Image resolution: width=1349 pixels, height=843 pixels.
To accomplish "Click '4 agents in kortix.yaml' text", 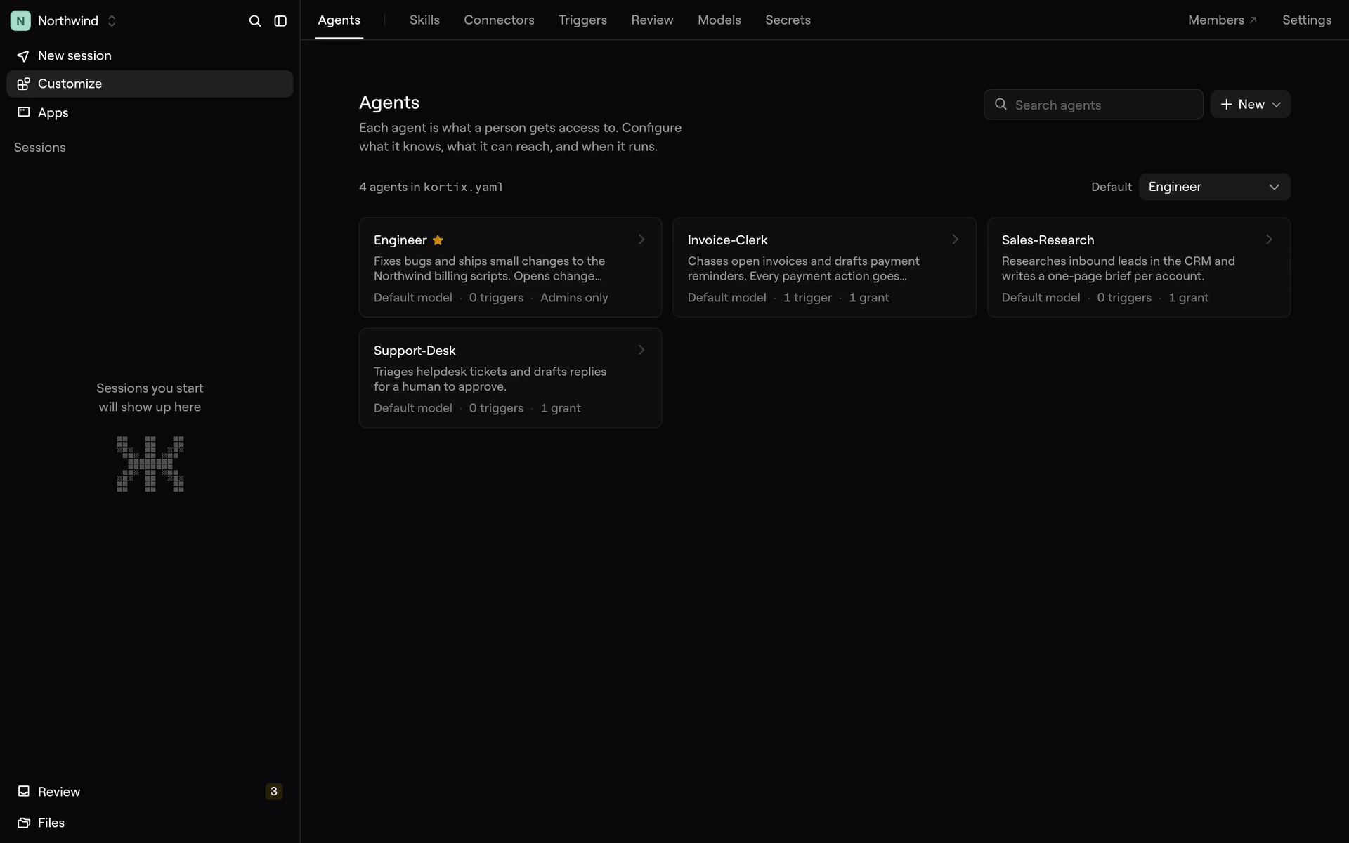I will 431,187.
